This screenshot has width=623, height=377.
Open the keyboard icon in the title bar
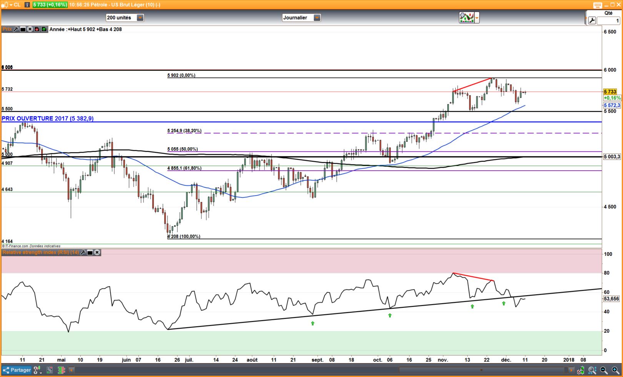[x=597, y=5]
